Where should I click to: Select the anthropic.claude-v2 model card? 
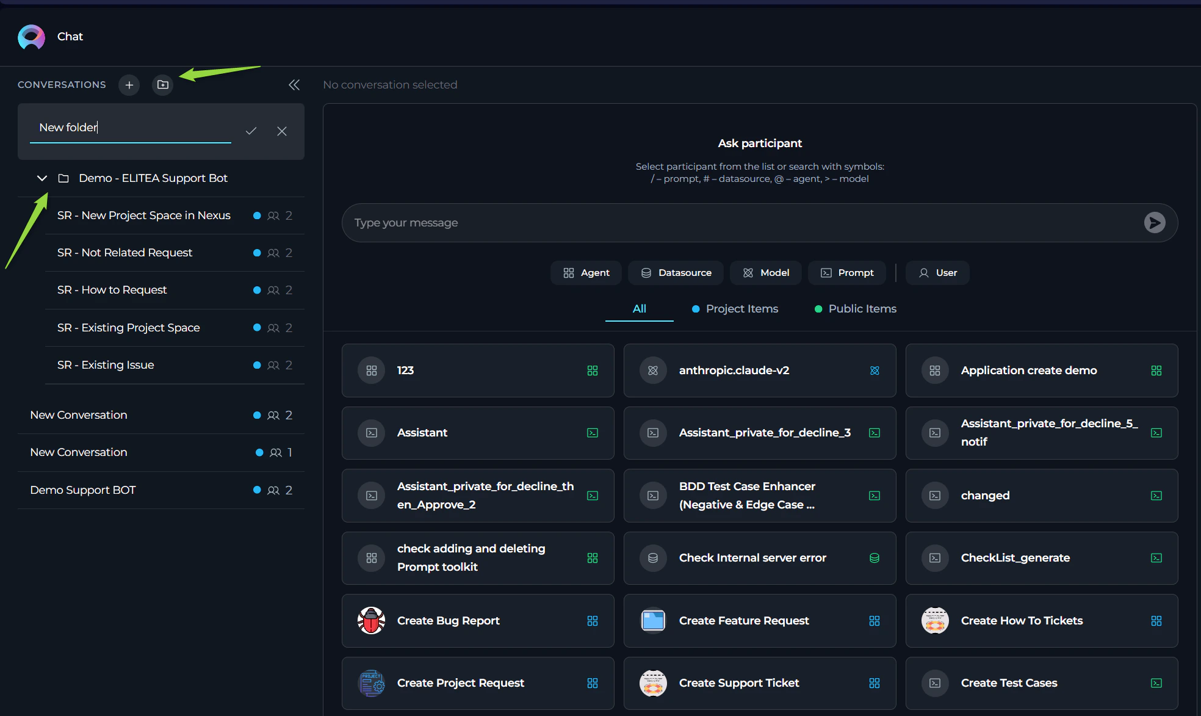[759, 371]
